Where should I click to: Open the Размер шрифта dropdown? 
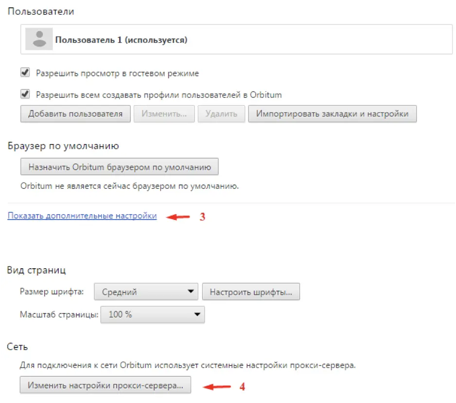pos(146,291)
